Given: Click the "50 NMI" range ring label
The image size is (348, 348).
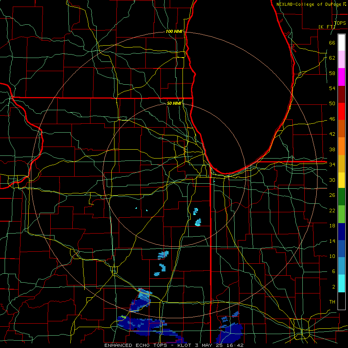Looking at the screenshot, I should (174, 103).
